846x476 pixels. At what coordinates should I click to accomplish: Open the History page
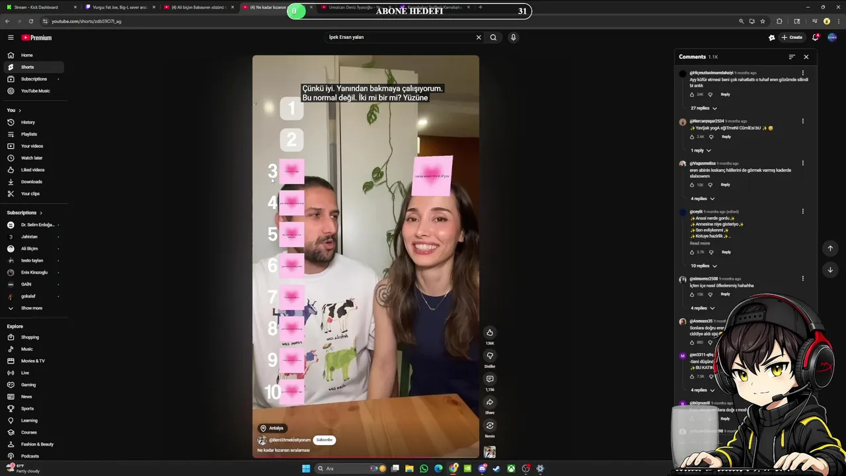pyautogui.click(x=33, y=122)
